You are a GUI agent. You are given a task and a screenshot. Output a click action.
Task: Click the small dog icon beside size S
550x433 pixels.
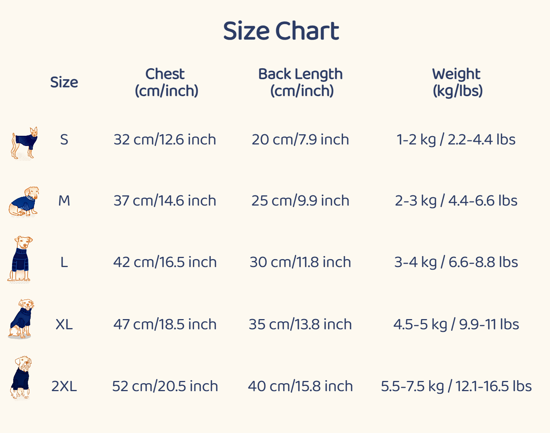pos(25,143)
